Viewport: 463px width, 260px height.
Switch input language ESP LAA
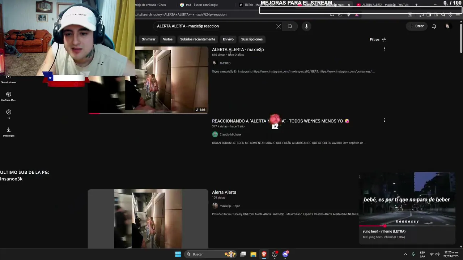click(x=422, y=254)
